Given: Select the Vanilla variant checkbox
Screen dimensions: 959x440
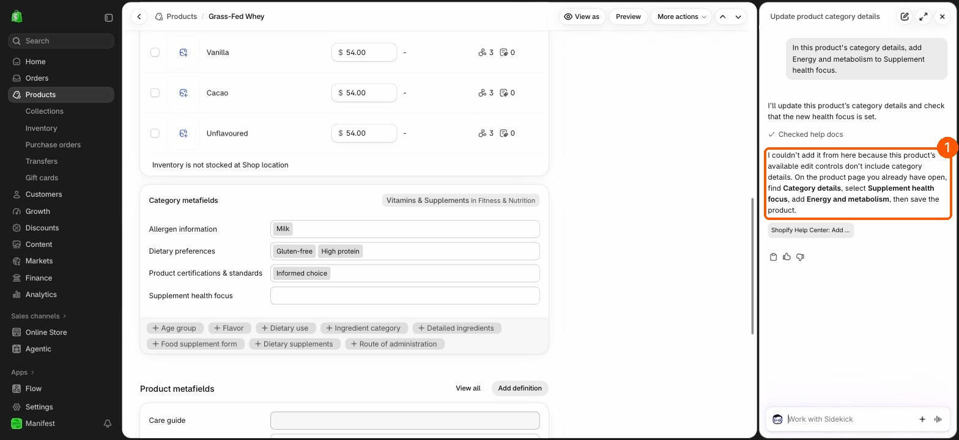Looking at the screenshot, I should point(155,53).
